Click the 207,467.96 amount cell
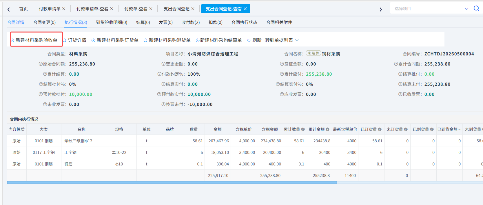 [x=218, y=141]
